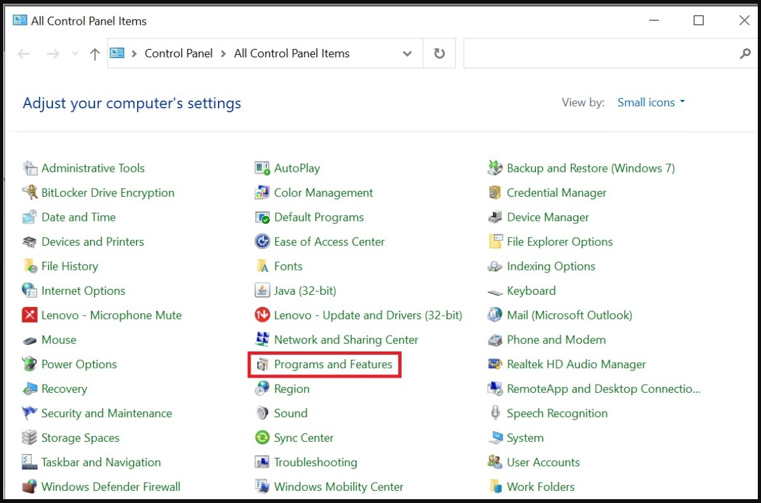Go forward to the next location

pos(53,53)
